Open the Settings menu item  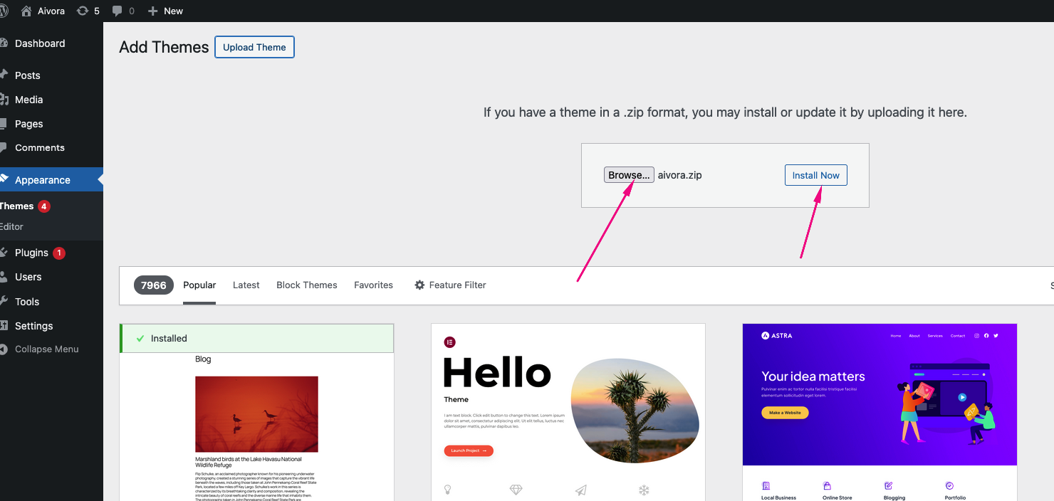click(33, 326)
